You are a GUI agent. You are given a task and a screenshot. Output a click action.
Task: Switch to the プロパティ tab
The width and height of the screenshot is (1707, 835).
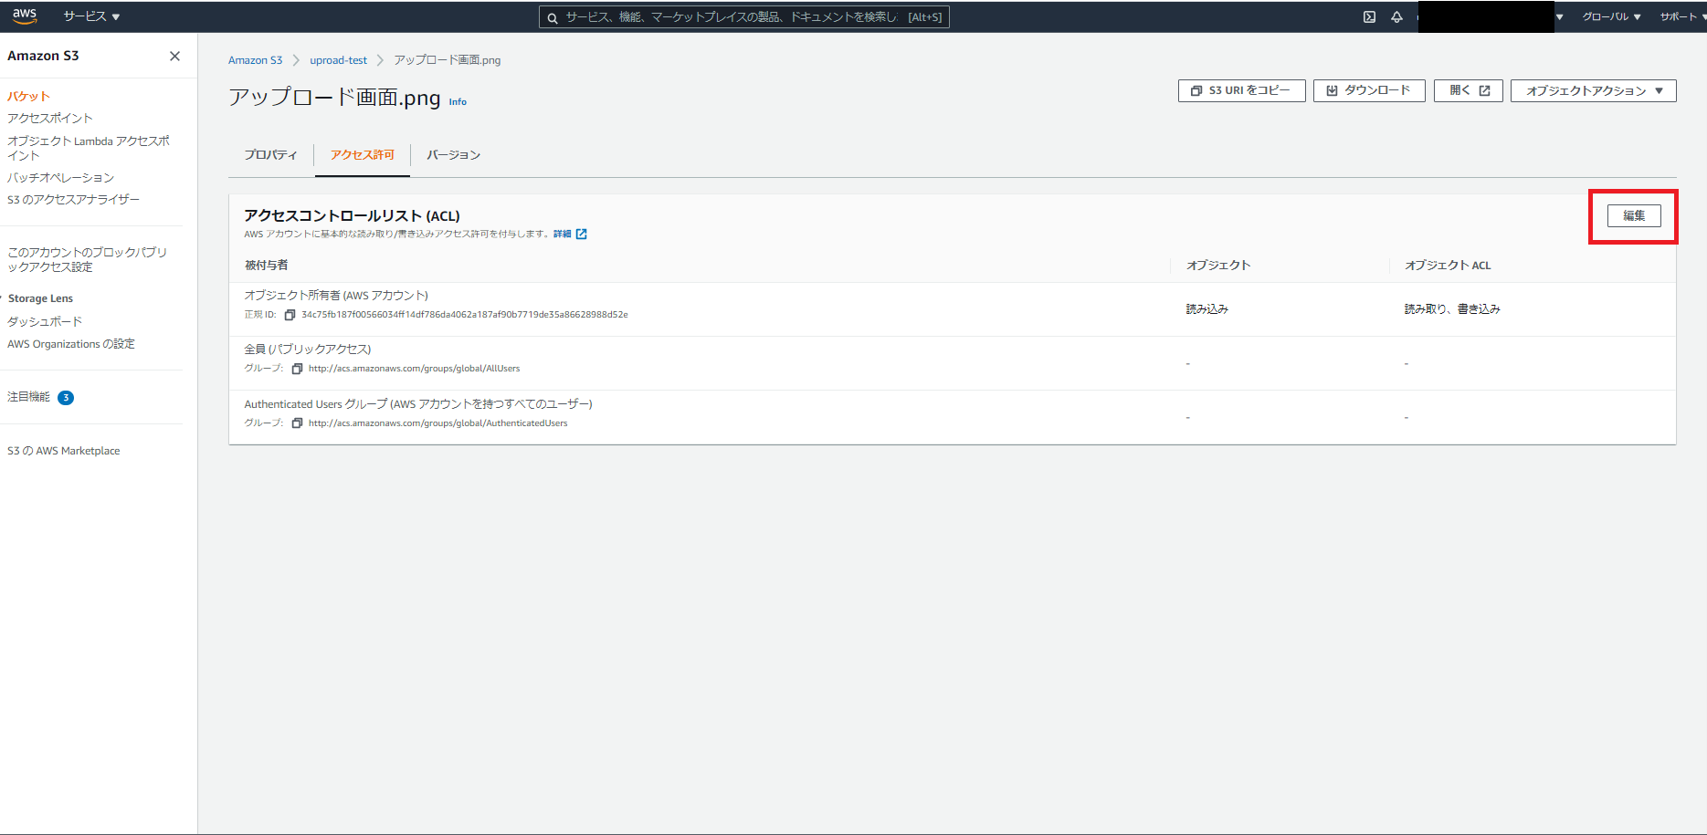coord(270,155)
